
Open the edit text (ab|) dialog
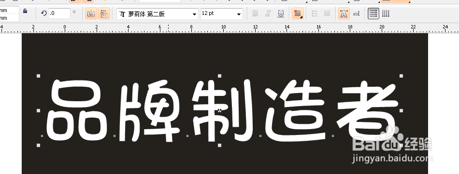pyautogui.click(x=356, y=13)
